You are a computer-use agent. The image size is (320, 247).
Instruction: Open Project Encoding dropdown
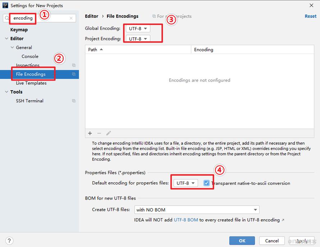[x=138, y=38]
